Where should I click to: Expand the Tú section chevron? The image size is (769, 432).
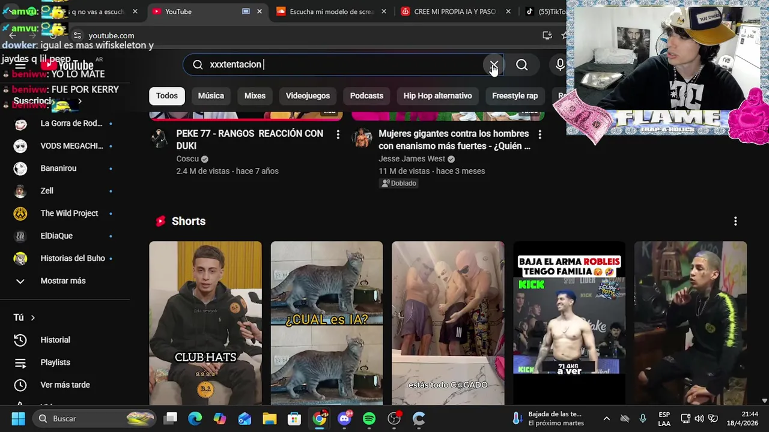[x=33, y=317]
